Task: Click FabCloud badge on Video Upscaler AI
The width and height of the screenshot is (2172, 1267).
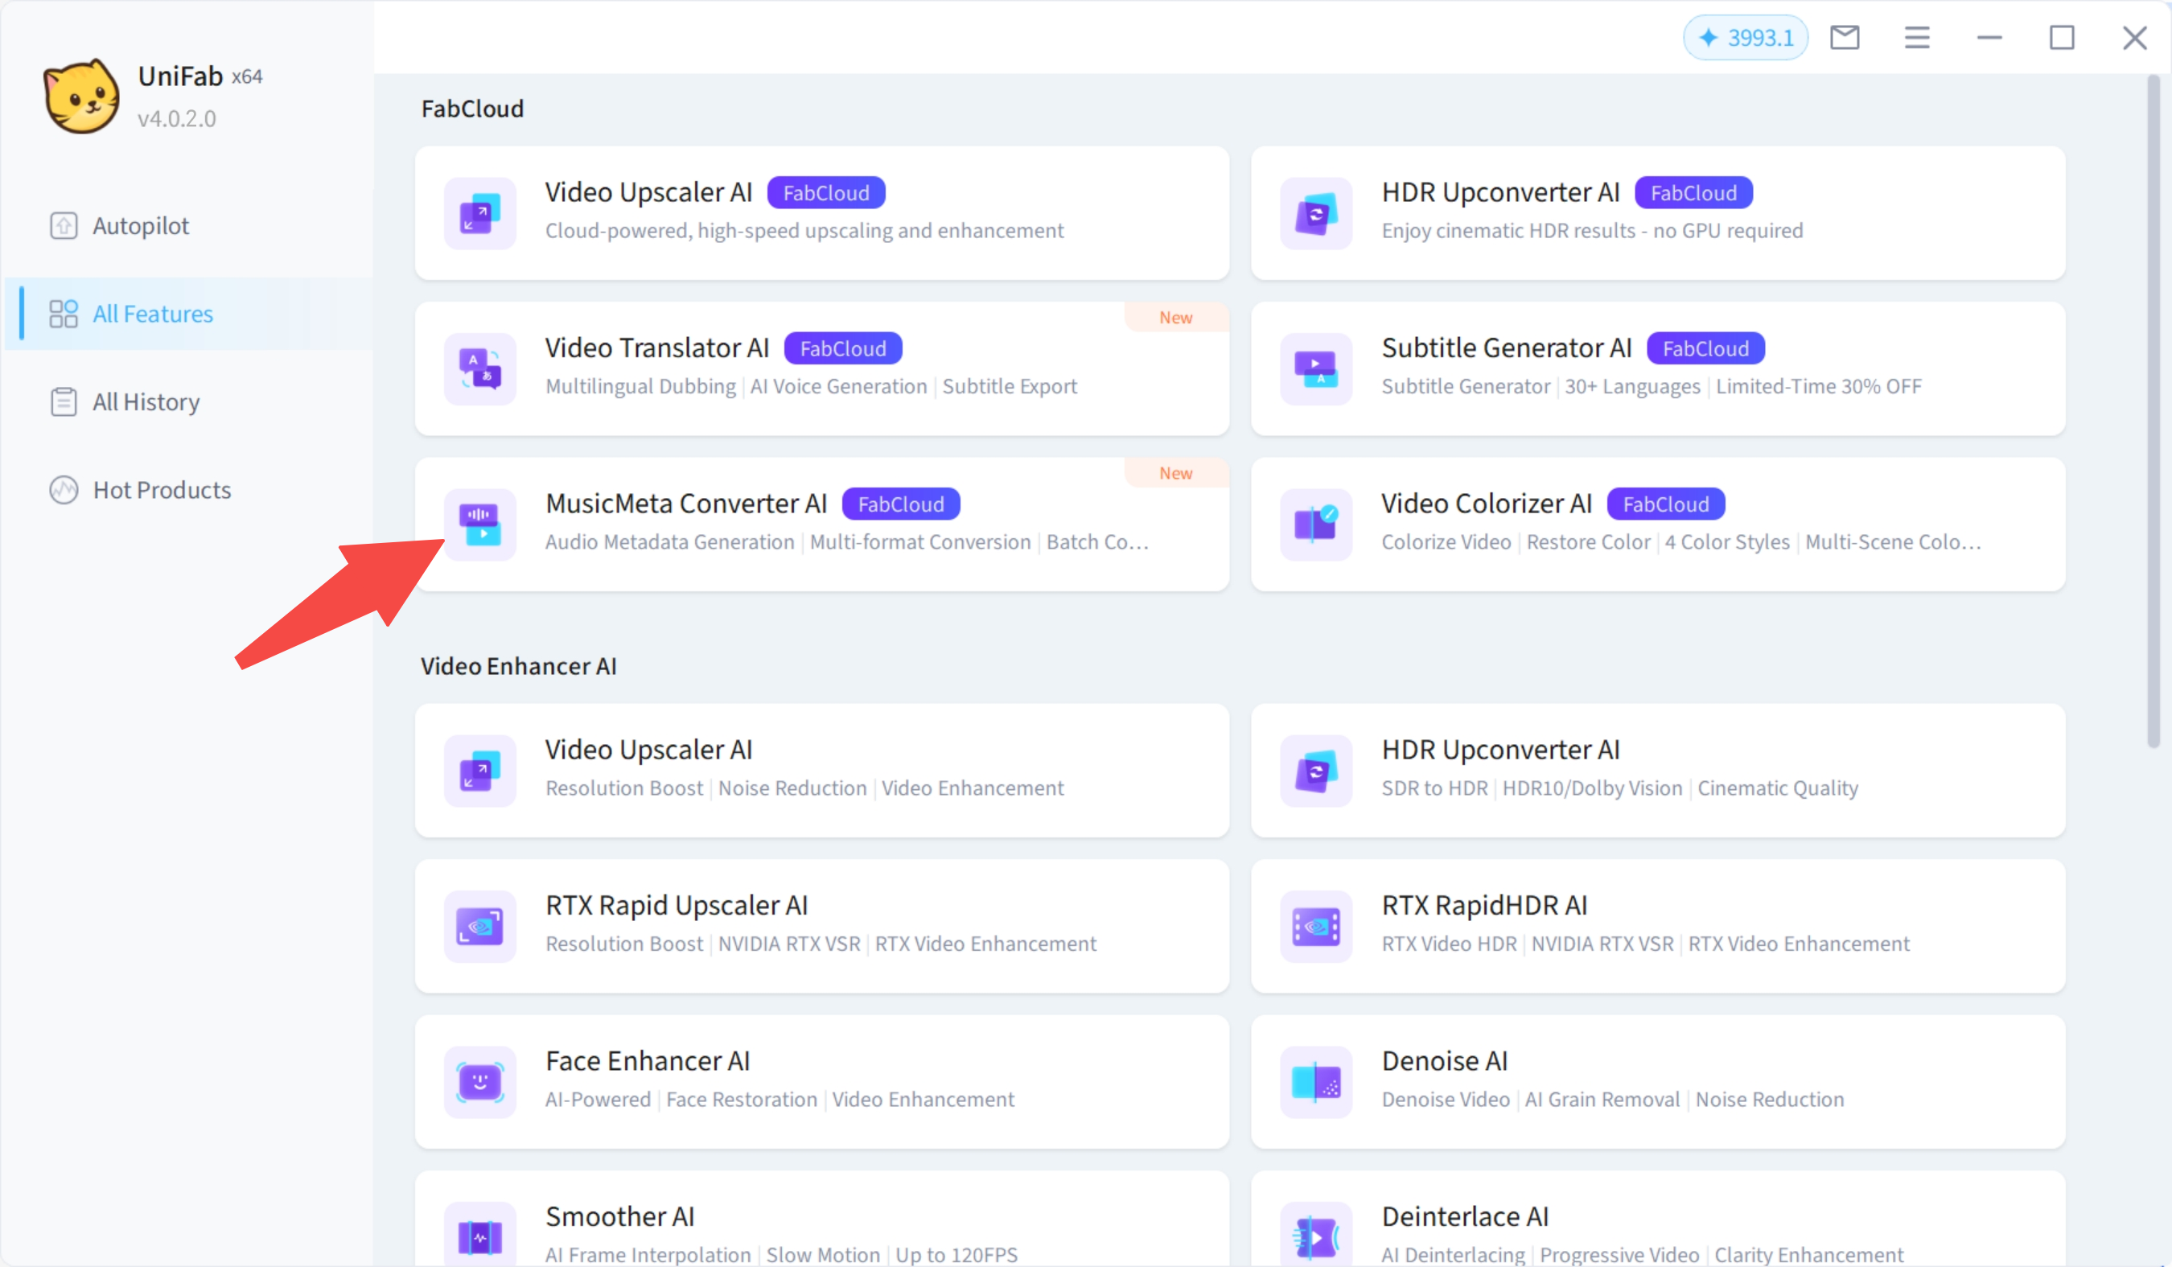Action: pyautogui.click(x=825, y=193)
